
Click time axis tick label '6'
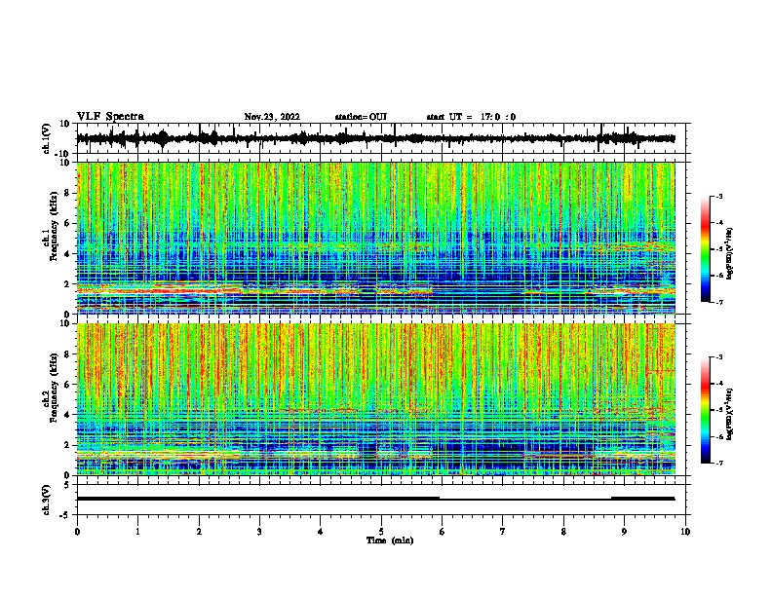(443, 532)
